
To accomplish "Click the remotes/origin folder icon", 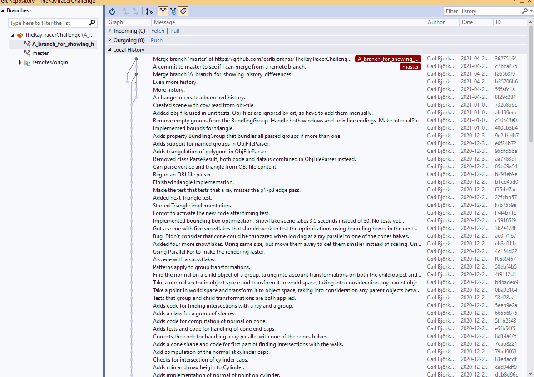I will pyautogui.click(x=27, y=63).
